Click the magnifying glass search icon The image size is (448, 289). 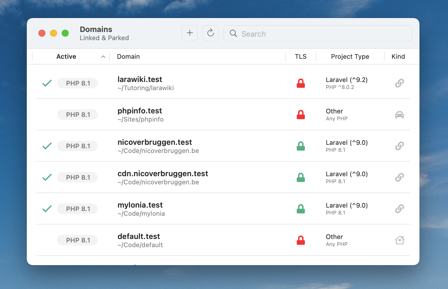233,33
